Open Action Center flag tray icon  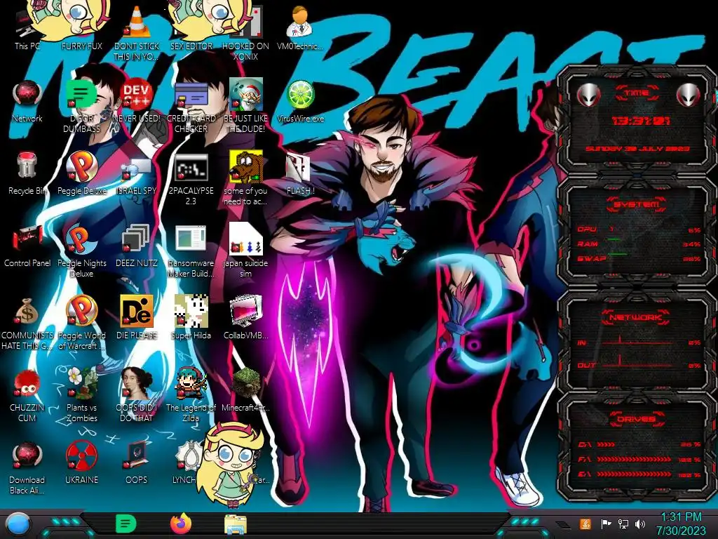tap(606, 524)
